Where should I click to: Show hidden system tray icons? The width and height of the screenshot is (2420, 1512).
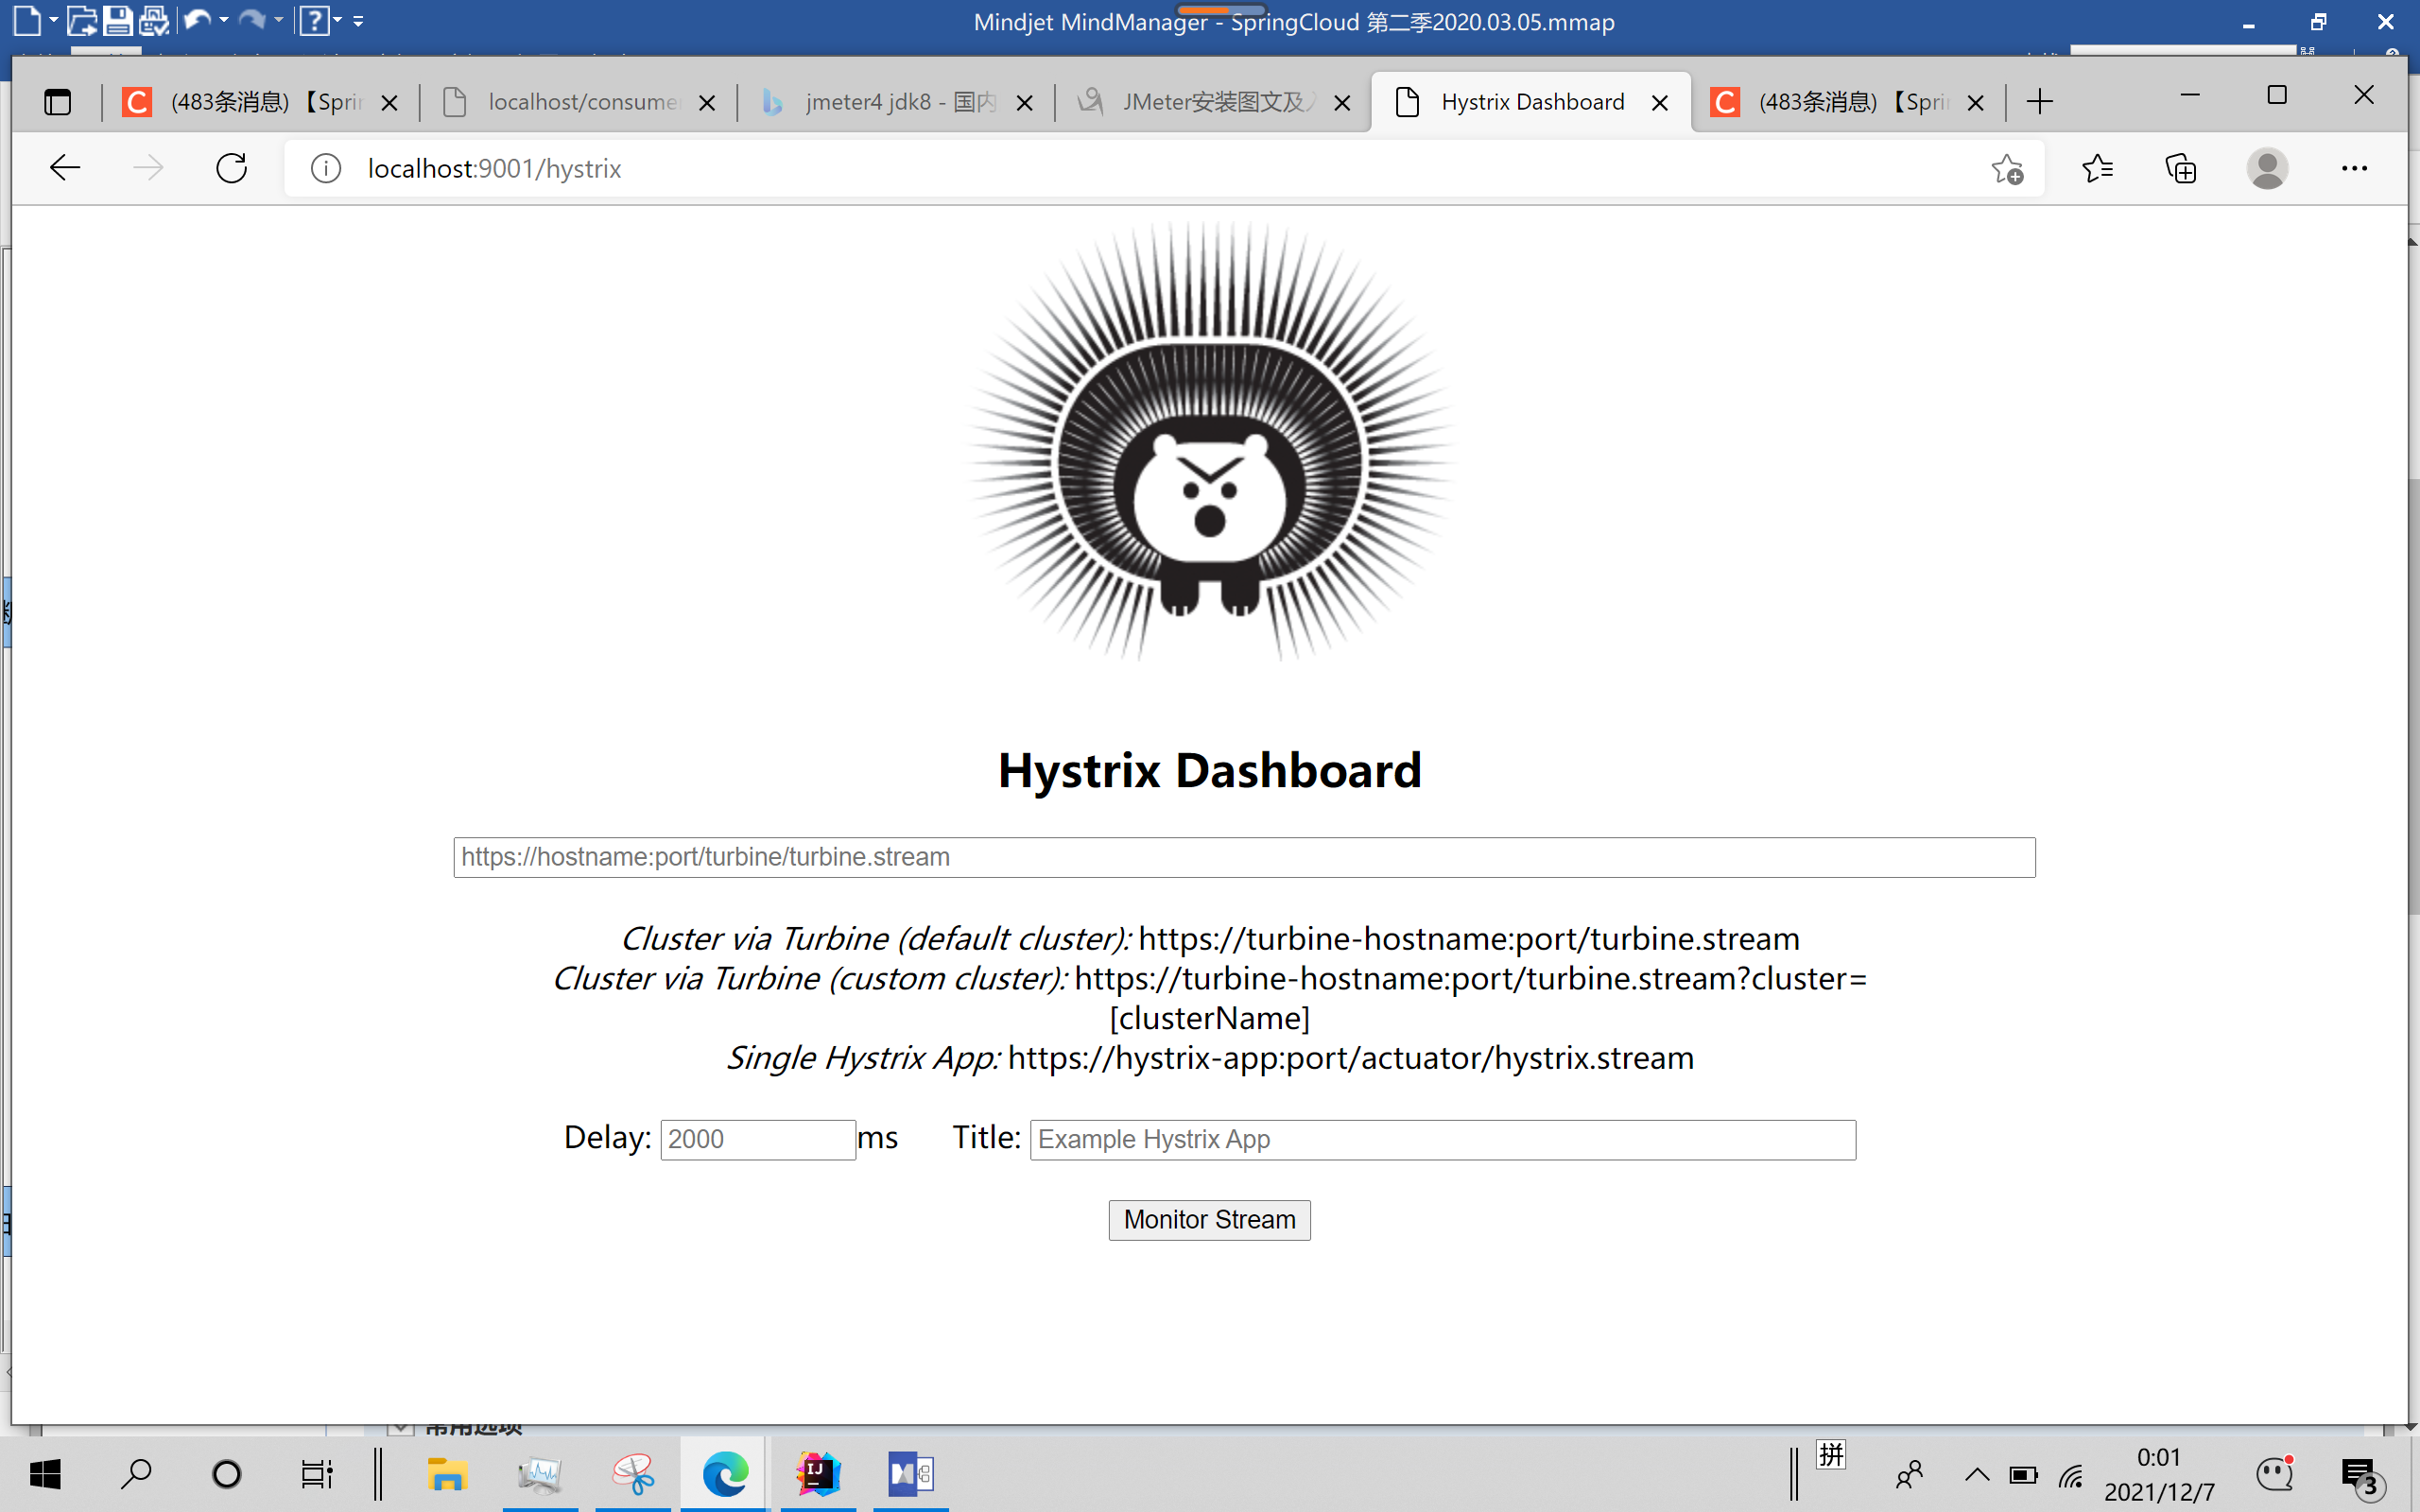click(1977, 1474)
